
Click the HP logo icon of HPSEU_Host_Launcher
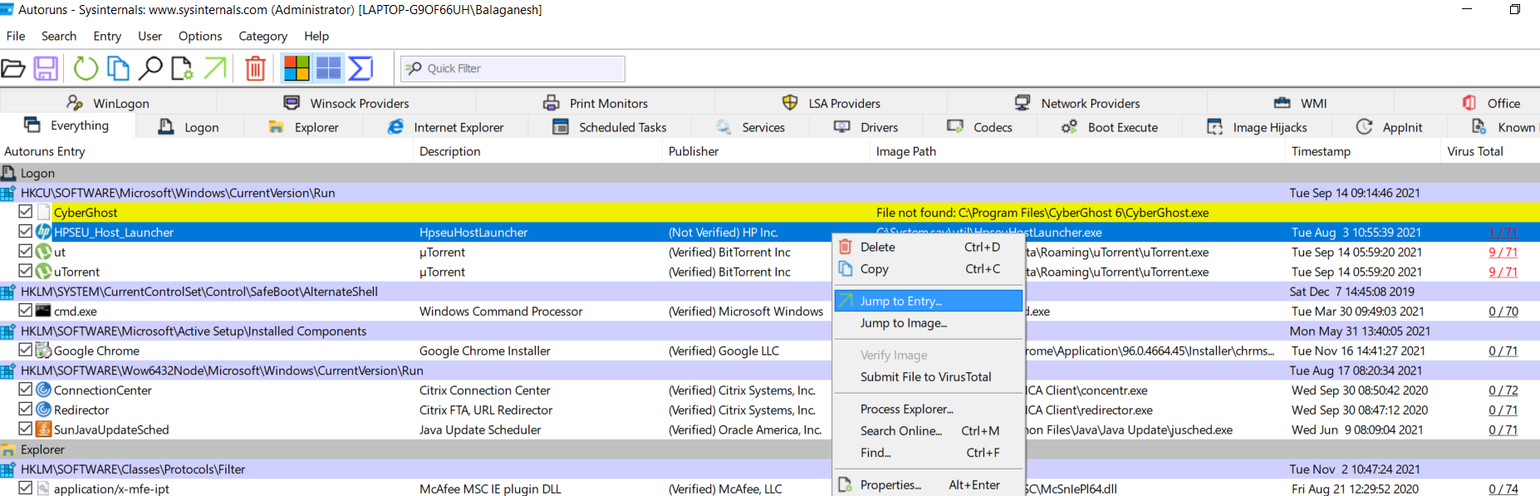[44, 232]
